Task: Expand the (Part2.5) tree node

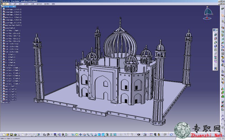Action: (1, 41)
